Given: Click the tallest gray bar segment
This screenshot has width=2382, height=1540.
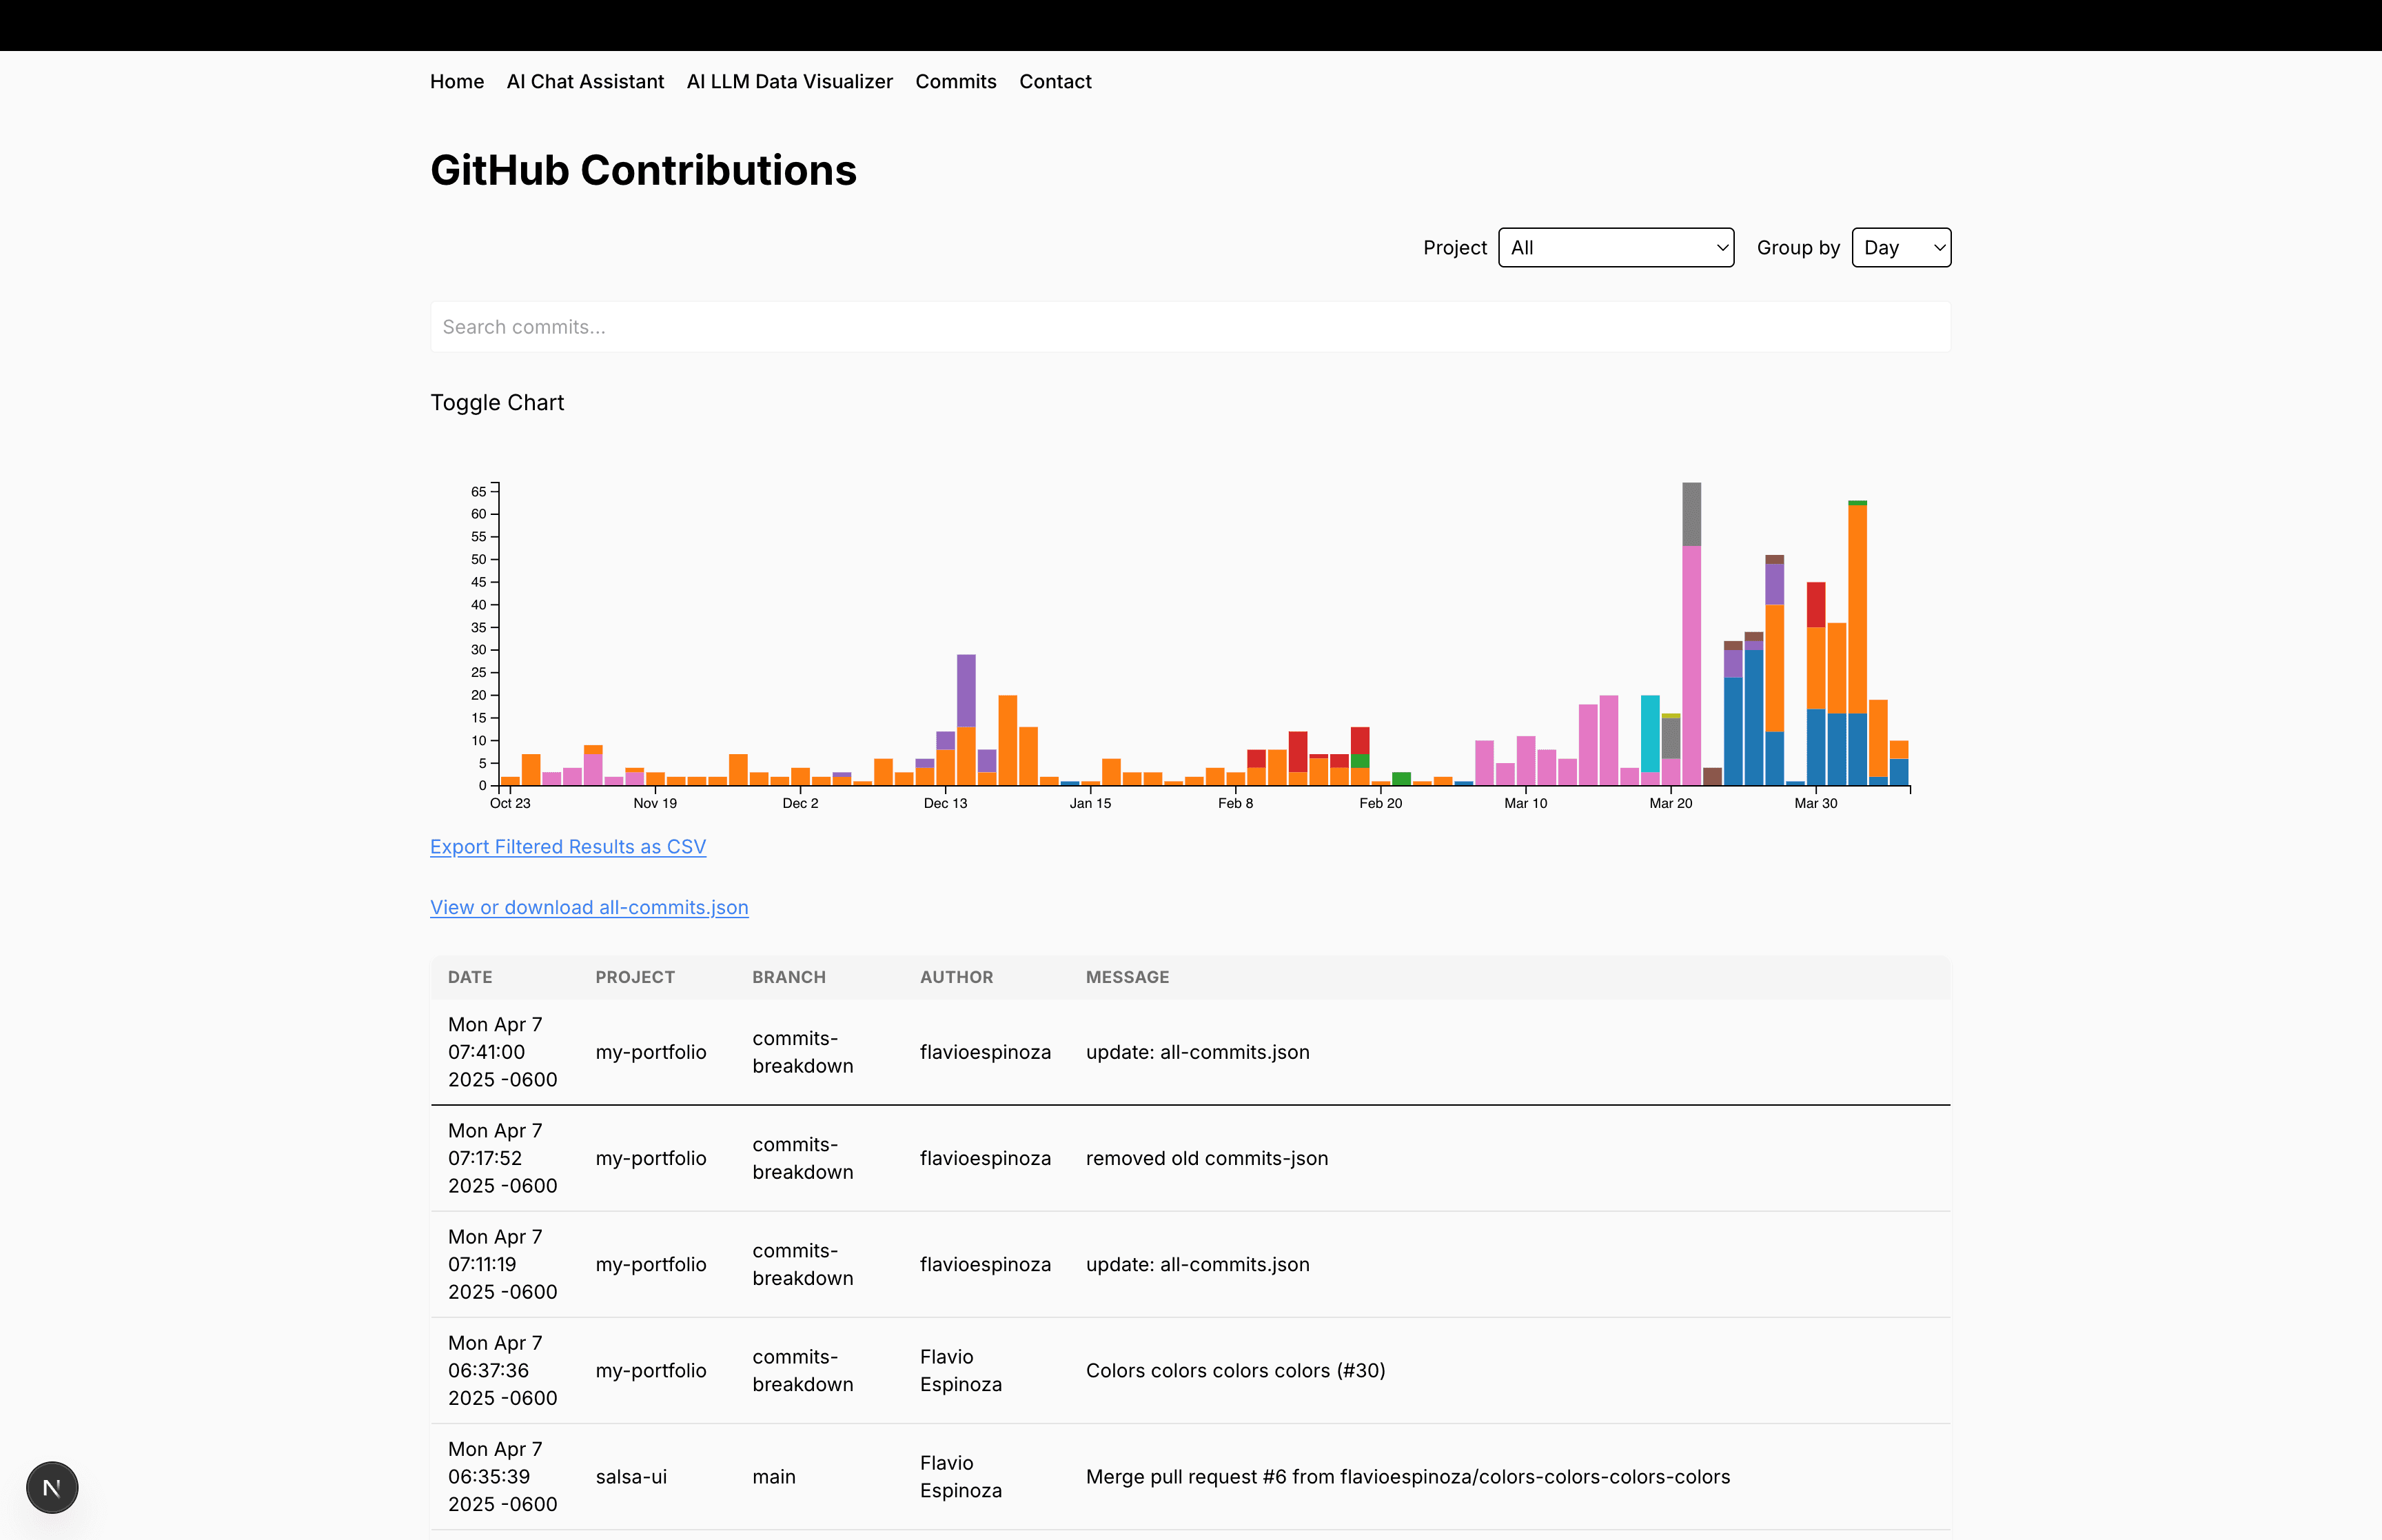Looking at the screenshot, I should [x=1691, y=514].
